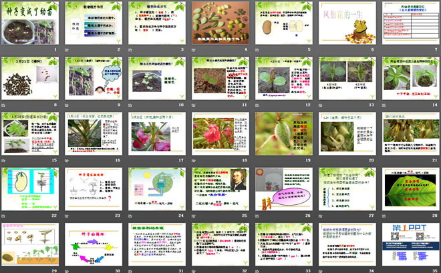Select slide 9 thumbnail with thought bubble girl

(94, 78)
